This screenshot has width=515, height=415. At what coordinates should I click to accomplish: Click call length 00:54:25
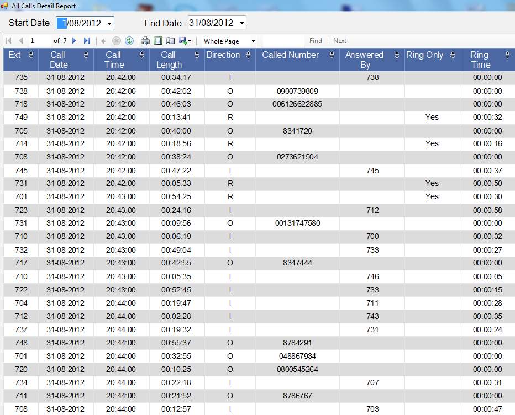(176, 196)
